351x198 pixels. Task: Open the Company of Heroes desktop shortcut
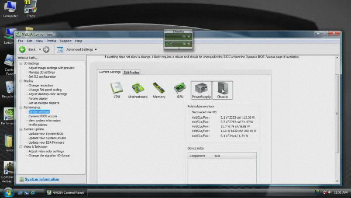pyautogui.click(x=8, y=172)
